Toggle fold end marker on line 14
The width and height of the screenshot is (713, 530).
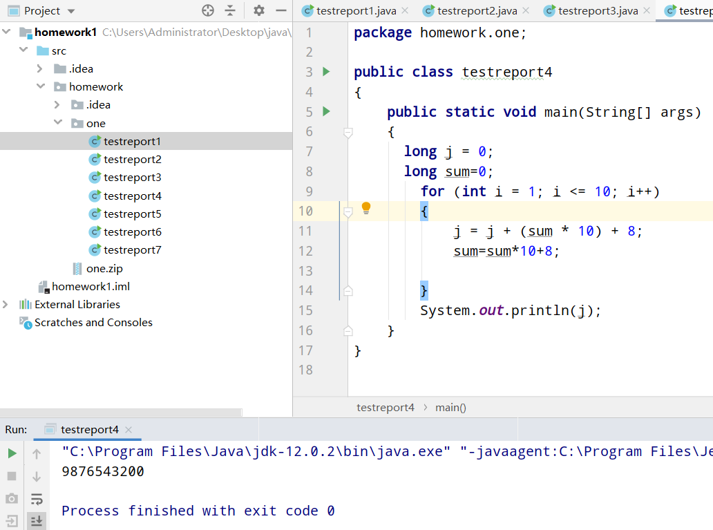tap(348, 291)
